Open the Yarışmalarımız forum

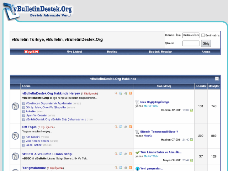click(34, 168)
